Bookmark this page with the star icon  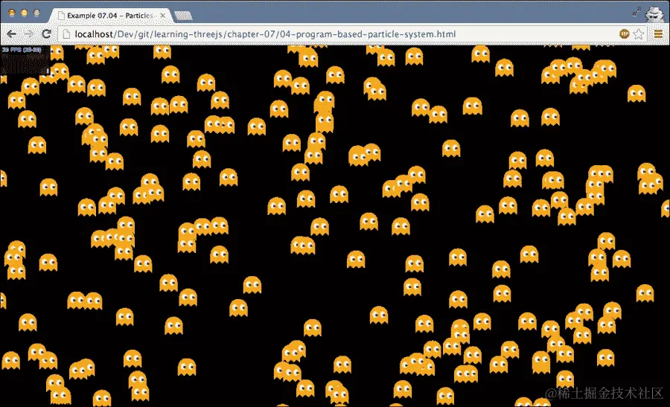tap(639, 34)
